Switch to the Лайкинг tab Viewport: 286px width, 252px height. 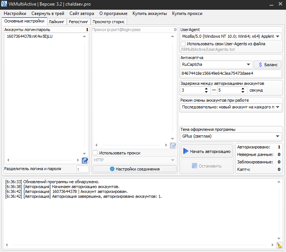point(57,22)
